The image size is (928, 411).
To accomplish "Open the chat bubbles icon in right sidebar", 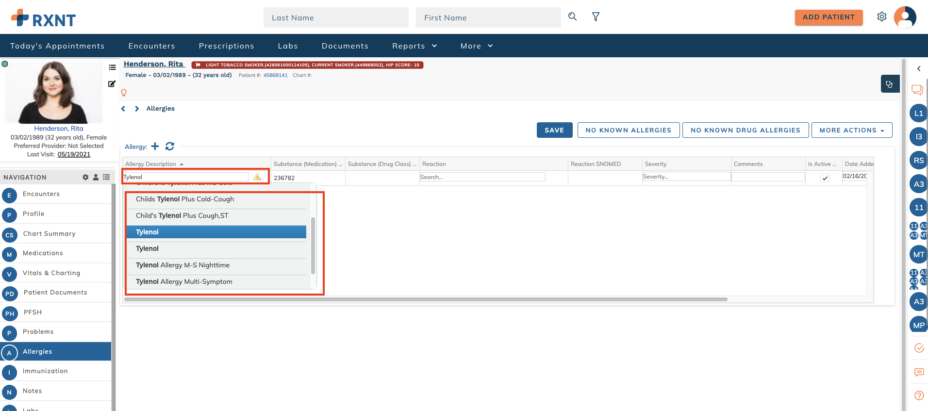I will click(917, 90).
